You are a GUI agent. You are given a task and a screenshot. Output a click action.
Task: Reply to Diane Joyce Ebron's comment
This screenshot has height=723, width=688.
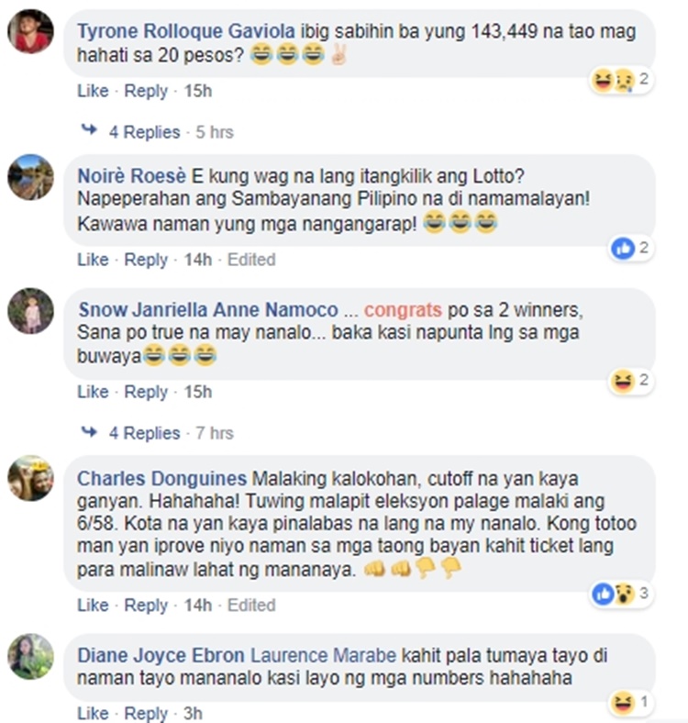tap(146, 713)
